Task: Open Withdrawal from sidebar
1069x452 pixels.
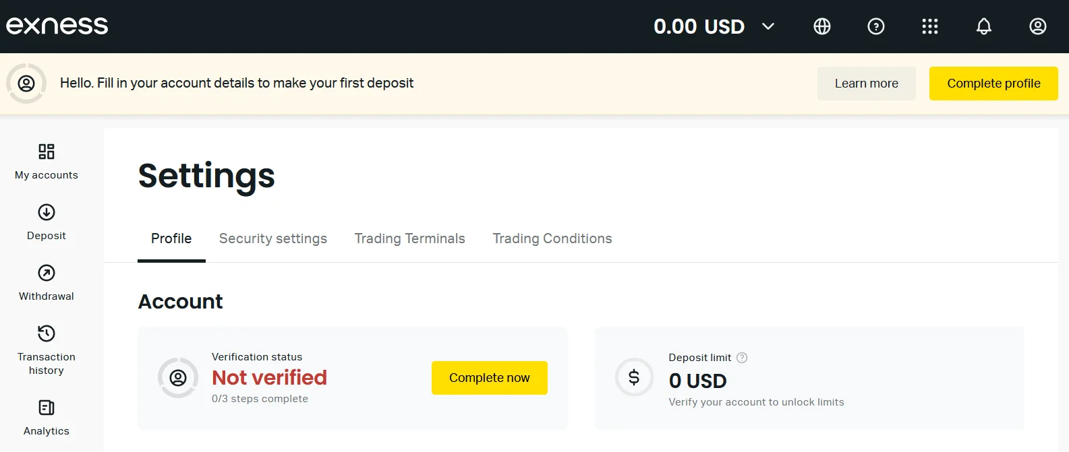Action: tap(47, 283)
